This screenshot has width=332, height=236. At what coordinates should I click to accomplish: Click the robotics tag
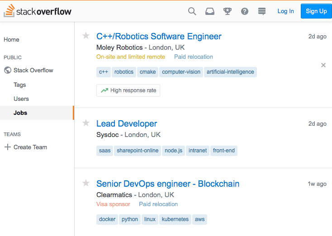coord(124,72)
